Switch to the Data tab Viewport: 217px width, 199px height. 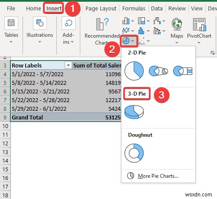[157, 9]
